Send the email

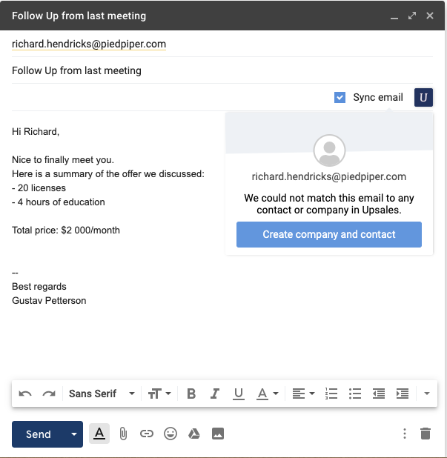click(39, 434)
